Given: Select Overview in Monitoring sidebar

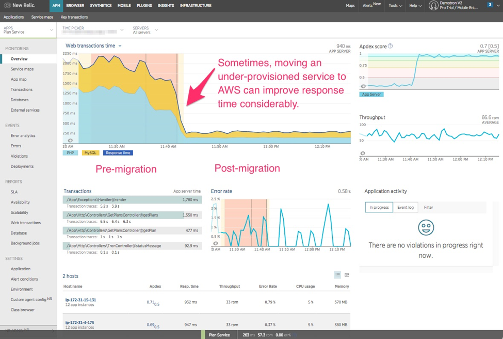Looking at the screenshot, I should (x=28, y=59).
